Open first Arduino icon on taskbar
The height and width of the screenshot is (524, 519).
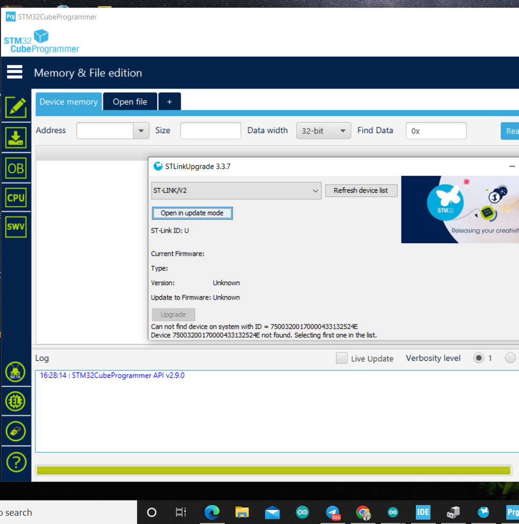click(x=302, y=512)
